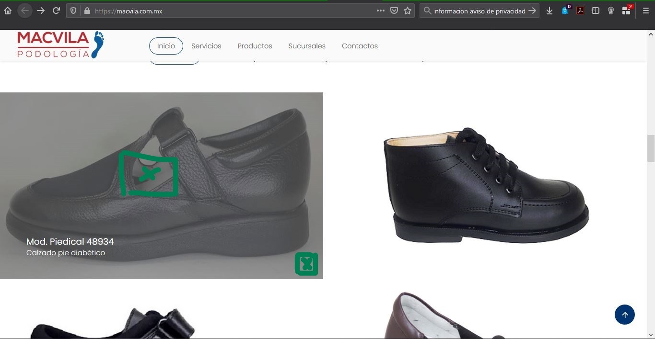This screenshot has width=655, height=339.
Task: Go back to the previous page
Action: point(25,11)
